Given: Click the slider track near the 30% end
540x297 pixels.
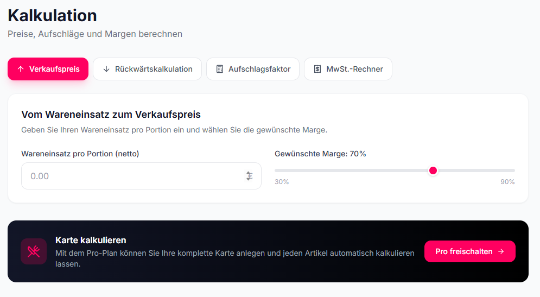Looking at the screenshot, I should coord(288,170).
